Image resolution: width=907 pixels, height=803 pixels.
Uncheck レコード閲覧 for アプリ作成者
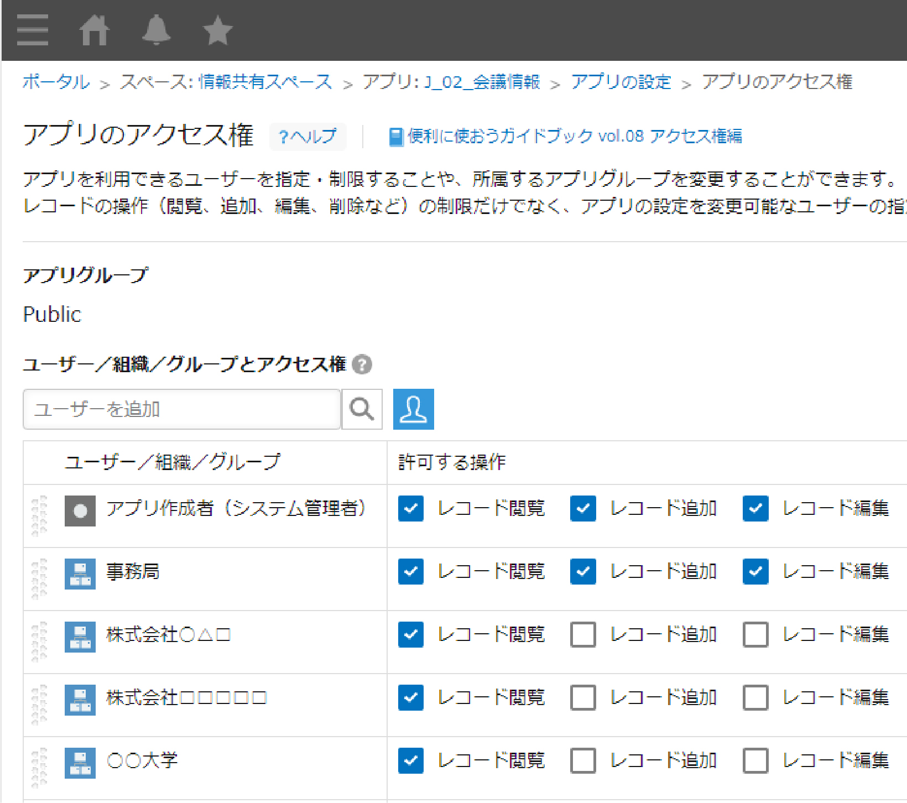(x=411, y=509)
